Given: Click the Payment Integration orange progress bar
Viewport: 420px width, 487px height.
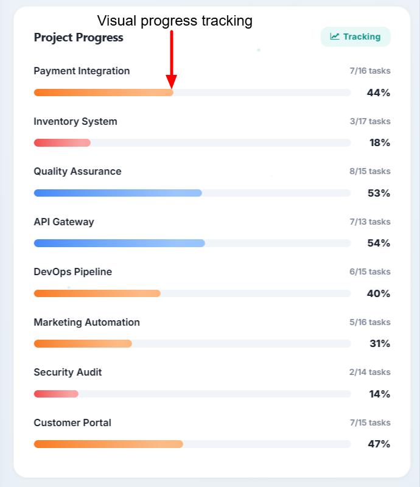Looking at the screenshot, I should tap(103, 93).
